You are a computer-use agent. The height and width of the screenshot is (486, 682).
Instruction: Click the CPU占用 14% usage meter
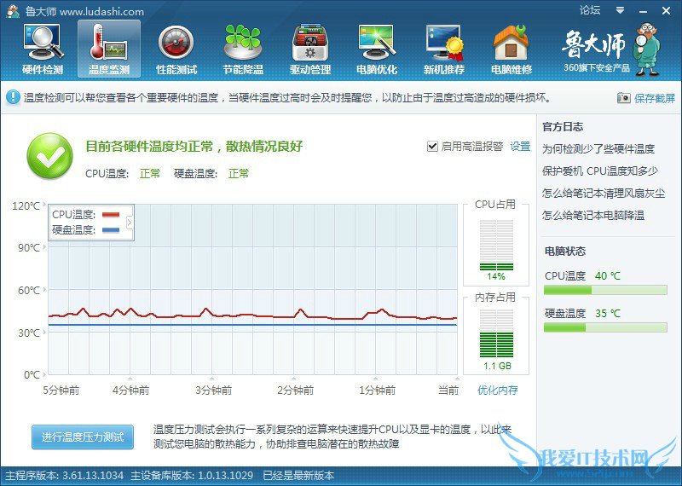click(496, 246)
